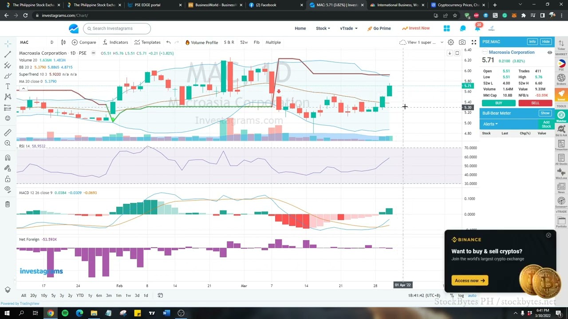Show the Bull-Bear Meter

[545, 113]
